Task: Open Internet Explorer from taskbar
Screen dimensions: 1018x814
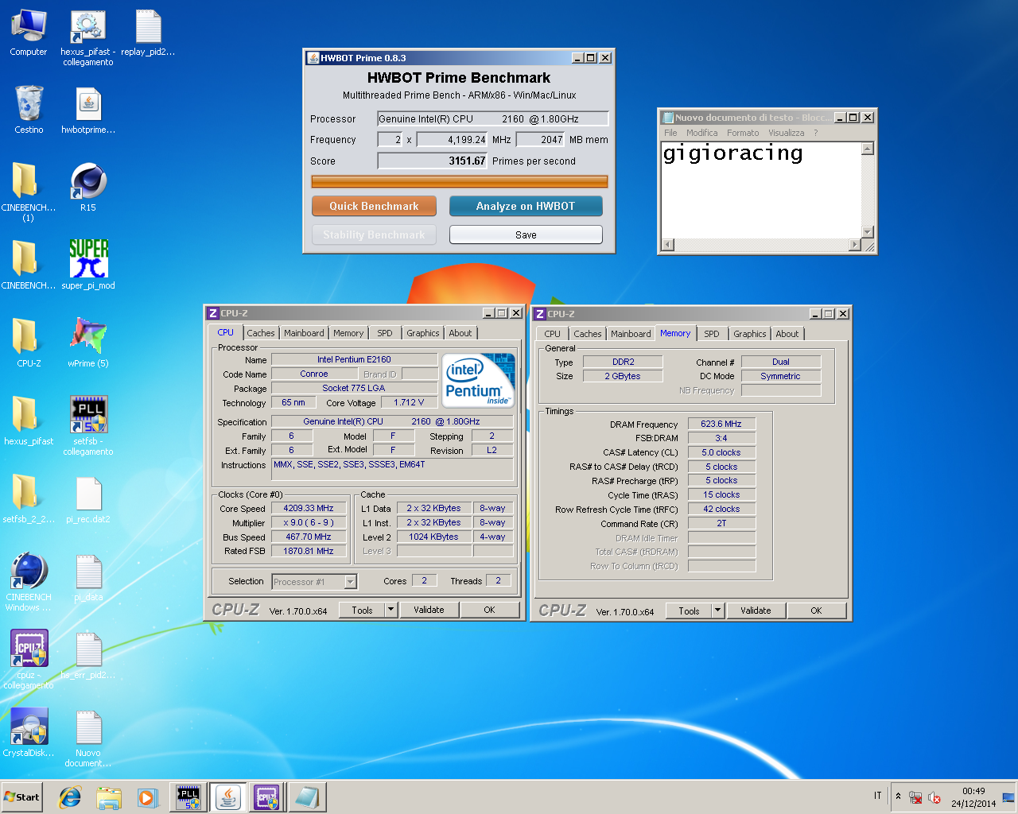Action: click(x=70, y=797)
